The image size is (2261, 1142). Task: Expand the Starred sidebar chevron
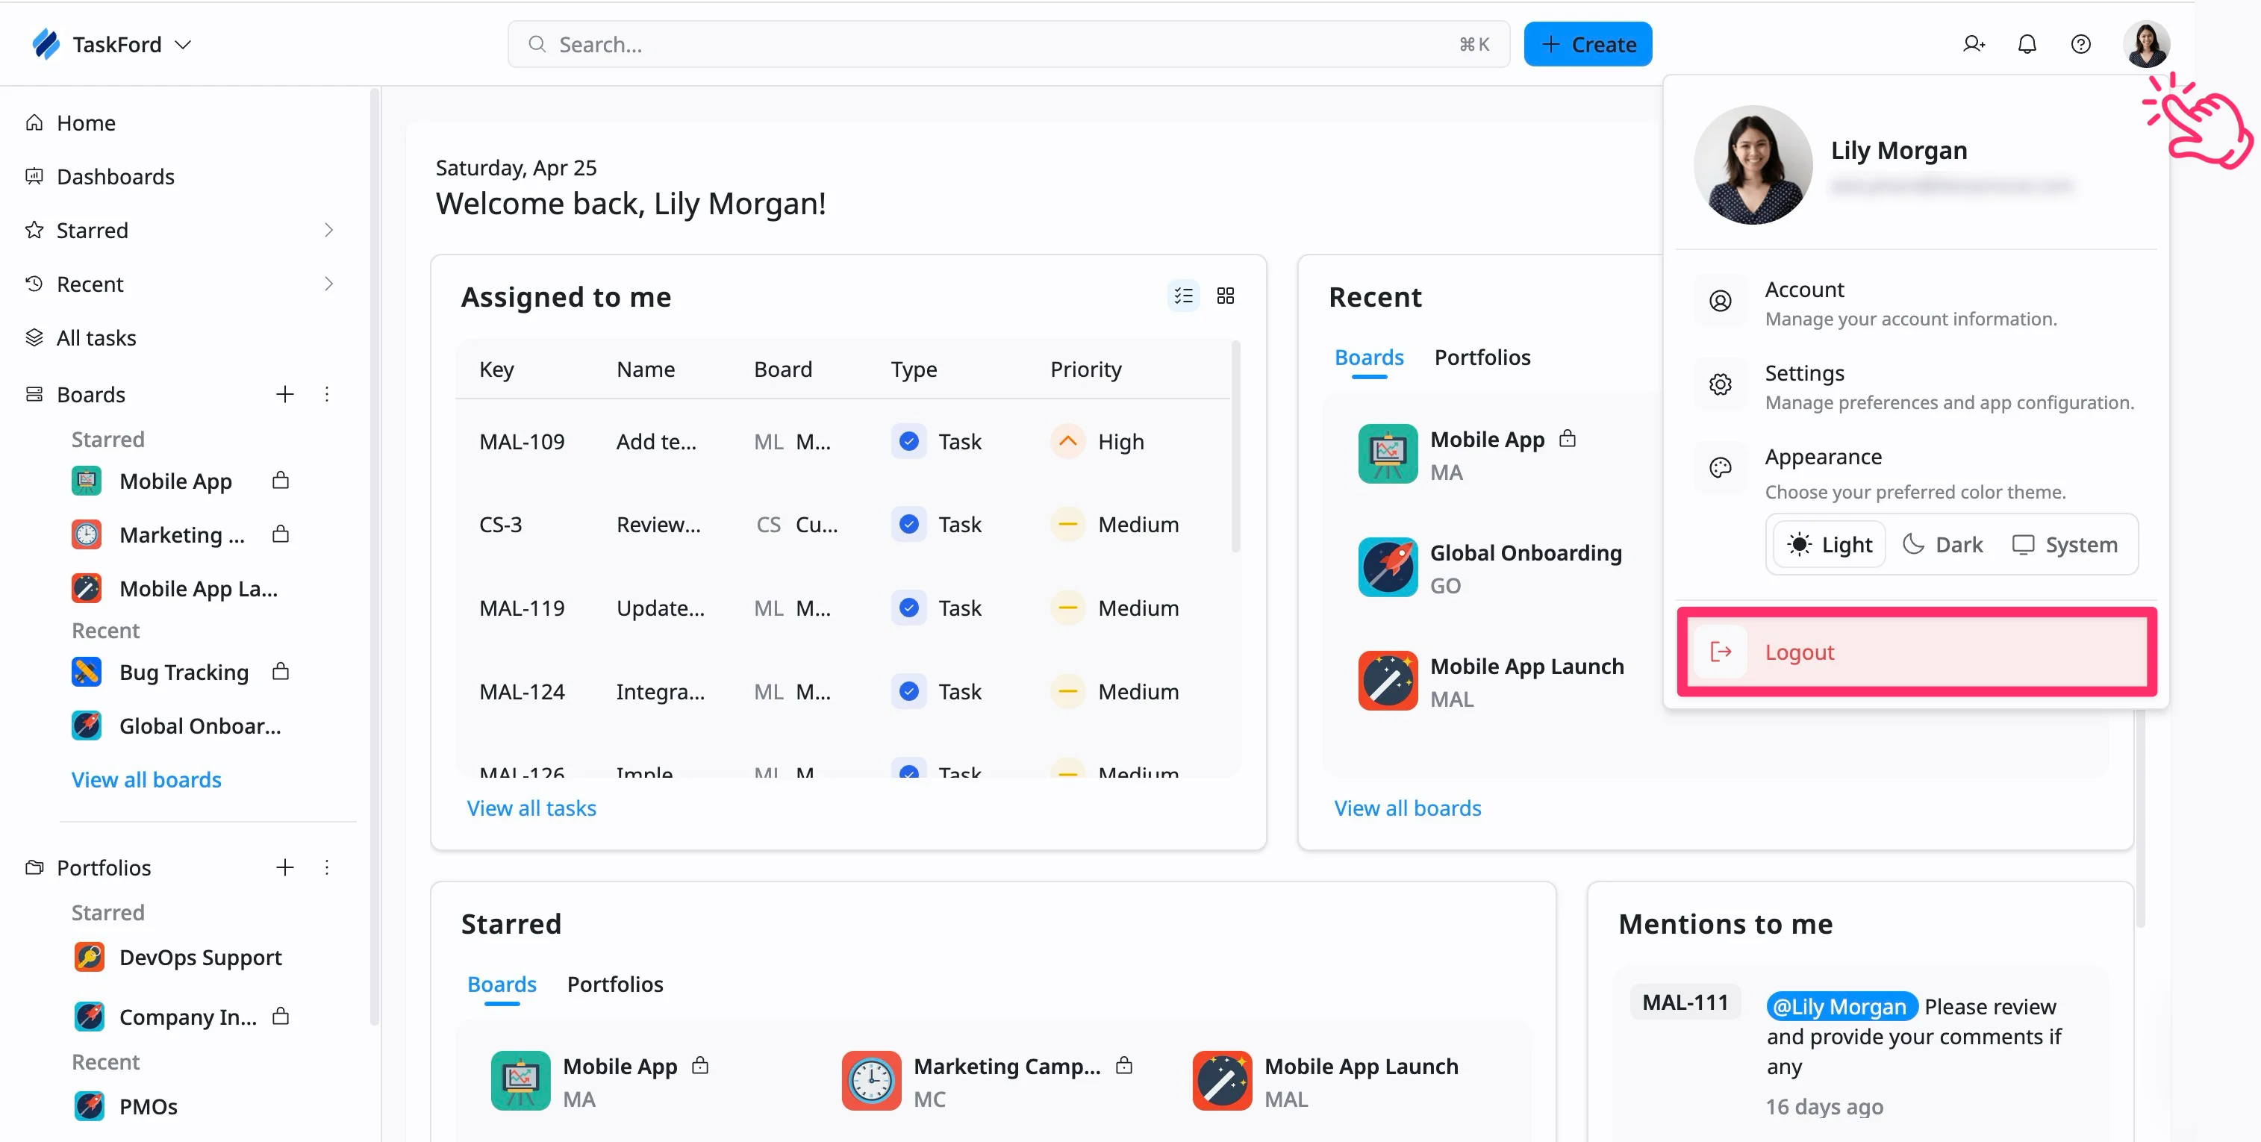329,230
